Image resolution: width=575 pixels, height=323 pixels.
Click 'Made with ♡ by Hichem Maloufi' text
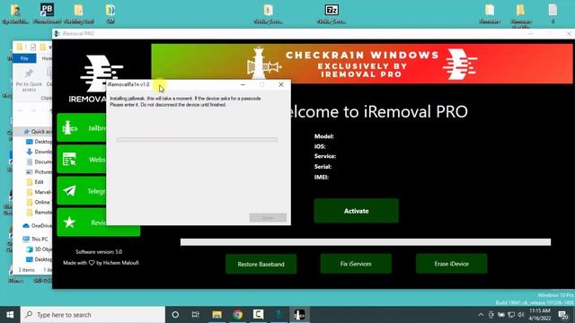click(101, 263)
